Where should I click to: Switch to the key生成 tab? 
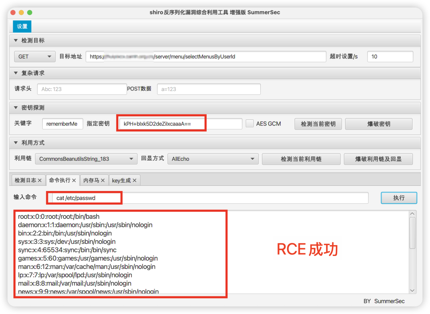pyautogui.click(x=121, y=180)
